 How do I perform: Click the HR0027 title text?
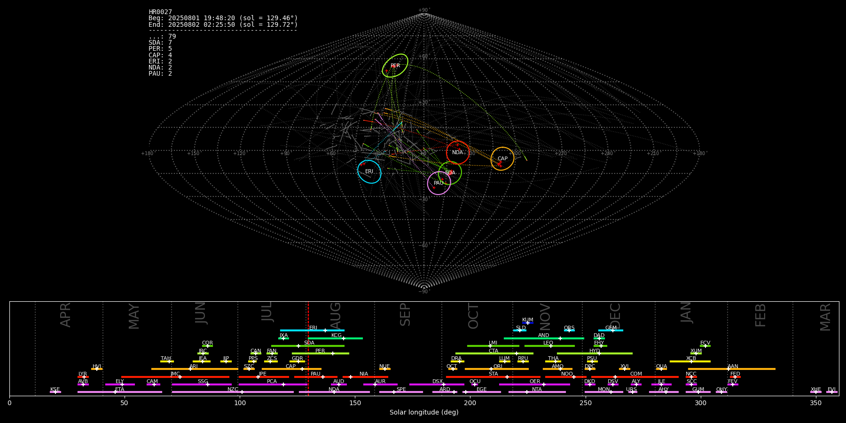click(x=160, y=12)
